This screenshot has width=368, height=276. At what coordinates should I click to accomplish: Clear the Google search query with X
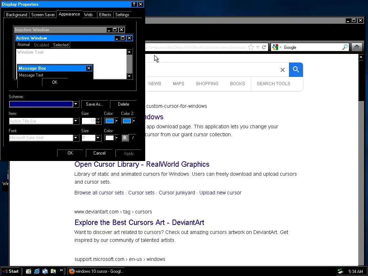(282, 70)
